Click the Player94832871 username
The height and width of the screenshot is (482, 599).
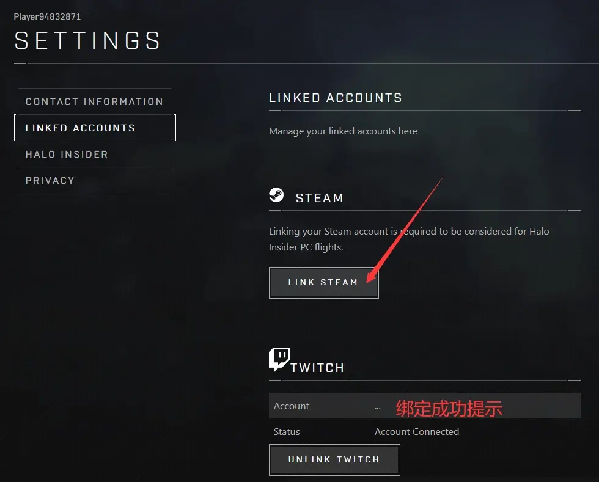coord(48,16)
